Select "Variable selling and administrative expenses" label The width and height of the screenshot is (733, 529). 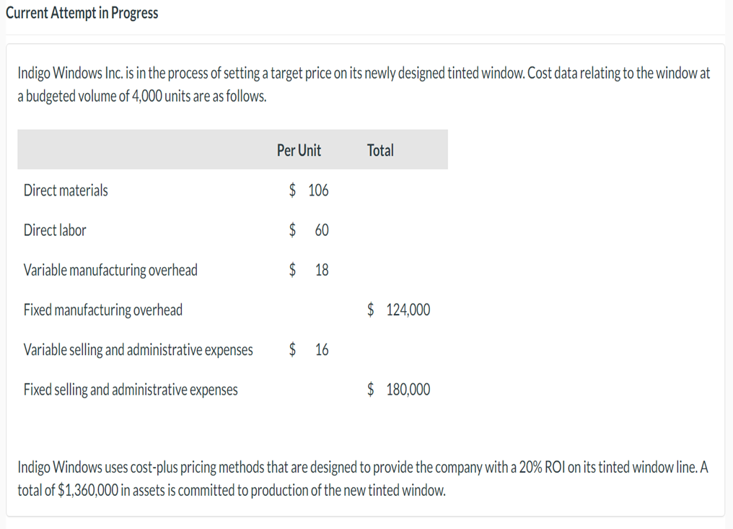click(x=139, y=350)
